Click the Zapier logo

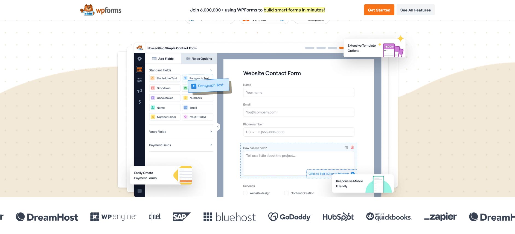tap(440, 217)
